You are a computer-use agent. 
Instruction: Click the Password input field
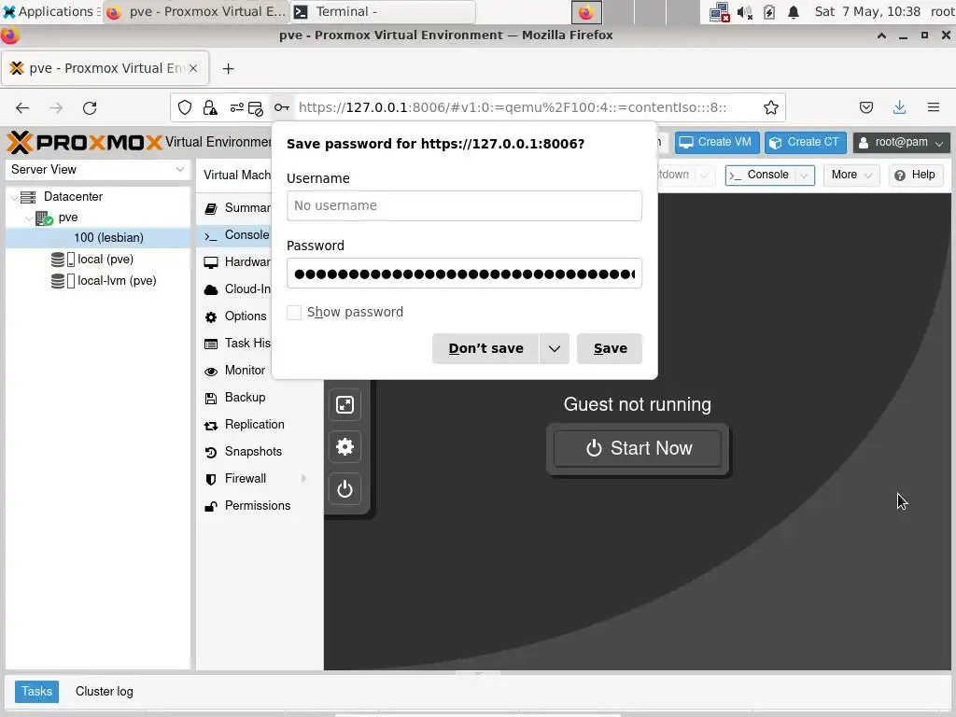coord(464,274)
